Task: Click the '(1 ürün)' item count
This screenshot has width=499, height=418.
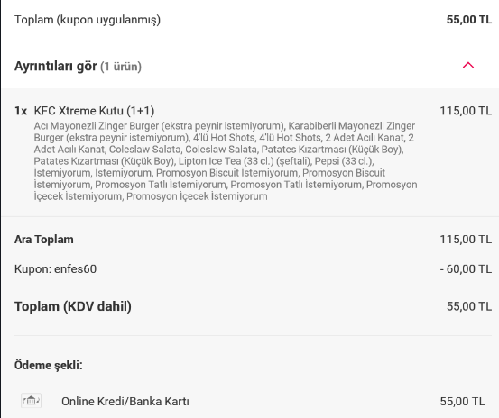Action: pos(121,67)
